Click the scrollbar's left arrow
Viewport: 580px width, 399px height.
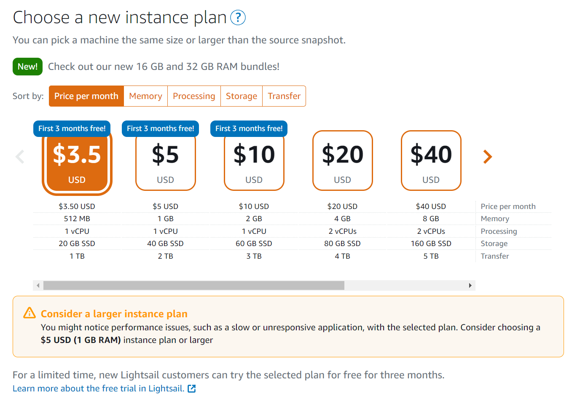(38, 286)
